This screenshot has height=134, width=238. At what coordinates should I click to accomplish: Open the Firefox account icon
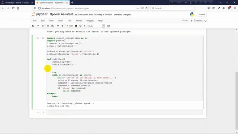tap(224, 8)
